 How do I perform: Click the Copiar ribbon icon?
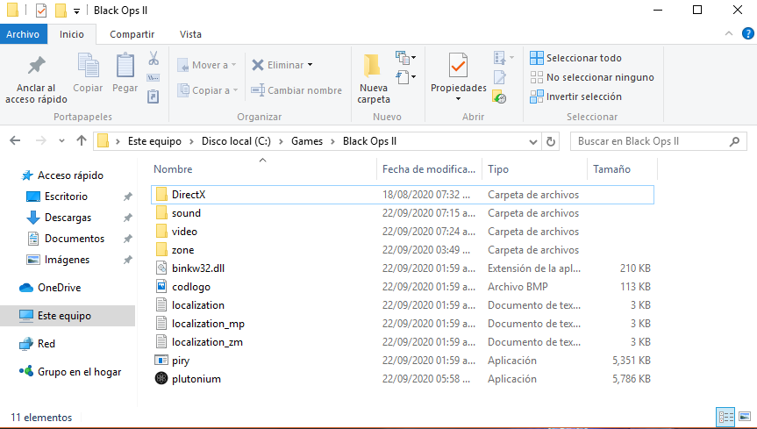88,73
